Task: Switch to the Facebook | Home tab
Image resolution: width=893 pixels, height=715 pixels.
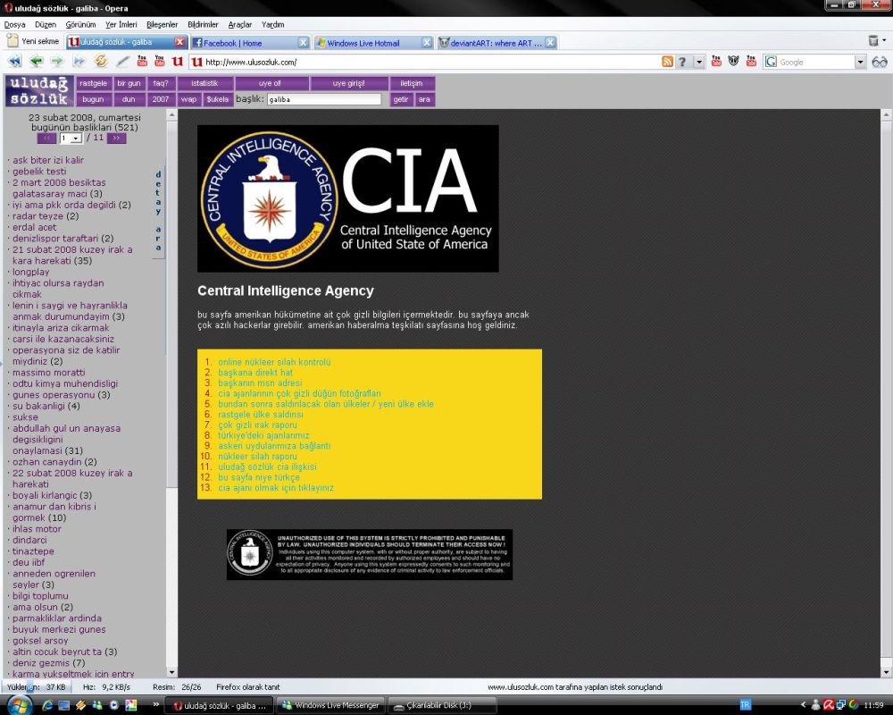Action: (249, 42)
